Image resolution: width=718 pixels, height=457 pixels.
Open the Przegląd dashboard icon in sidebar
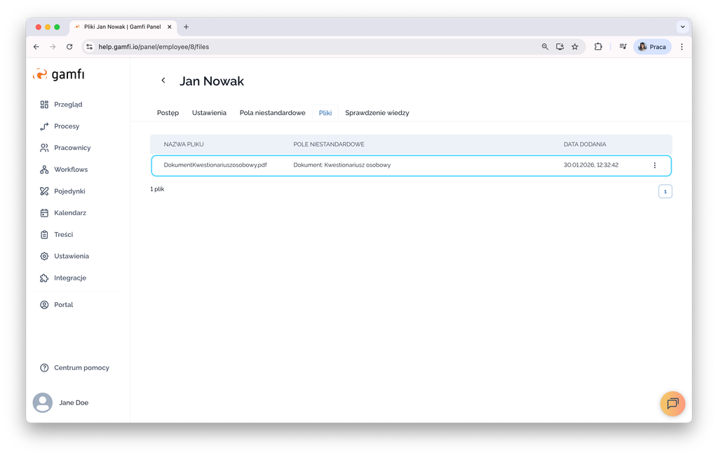pyautogui.click(x=44, y=104)
